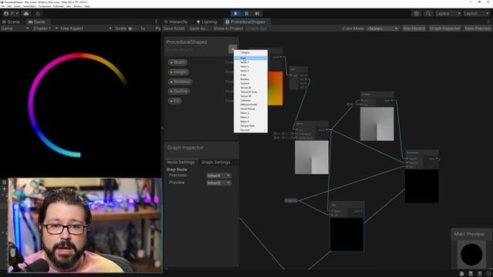493x277 pixels.
Task: Select the Width property pill
Action: tap(178, 62)
